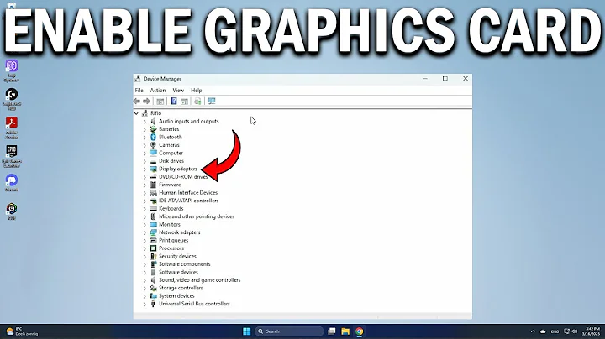Click the Cameras category icon
Screen dimensions: 605x339
[153, 145]
